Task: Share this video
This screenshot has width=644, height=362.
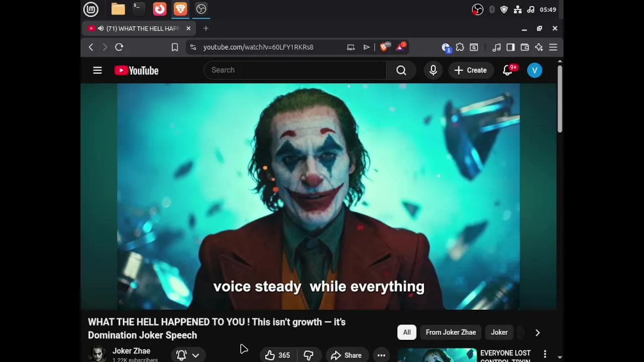Action: [x=346, y=355]
